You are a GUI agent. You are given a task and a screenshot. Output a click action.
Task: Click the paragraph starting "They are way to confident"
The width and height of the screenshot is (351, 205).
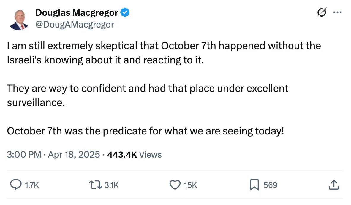pyautogui.click(x=148, y=95)
